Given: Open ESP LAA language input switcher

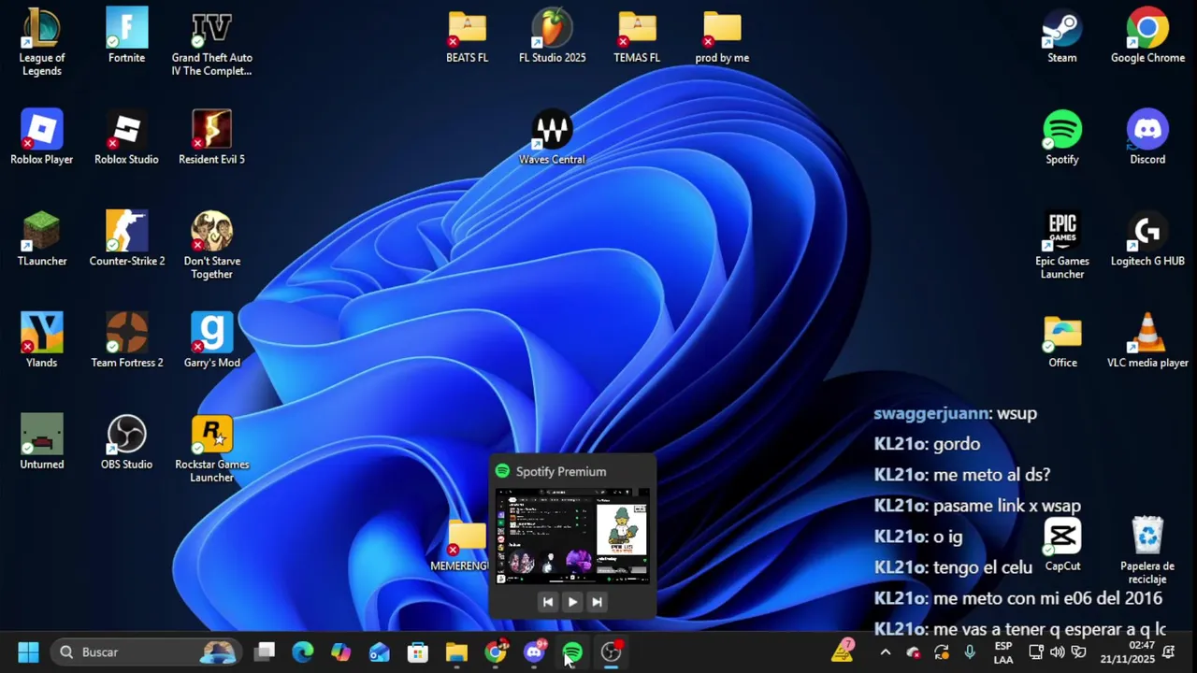Looking at the screenshot, I should (x=1003, y=652).
